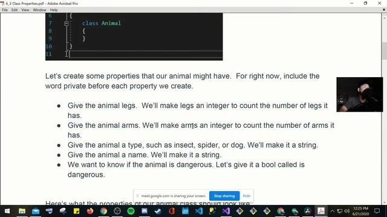
Task: Open the purple Visual Studio icon
Action: pos(226,211)
